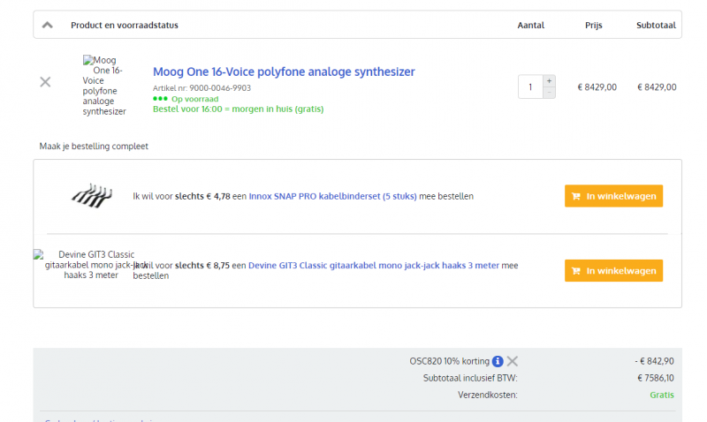This screenshot has height=422, width=707.
Task: Click the 'Maak je bestelling compleet' heading
Action: 94,147
